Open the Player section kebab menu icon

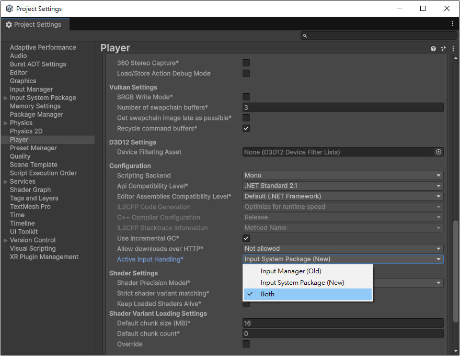pos(453,49)
